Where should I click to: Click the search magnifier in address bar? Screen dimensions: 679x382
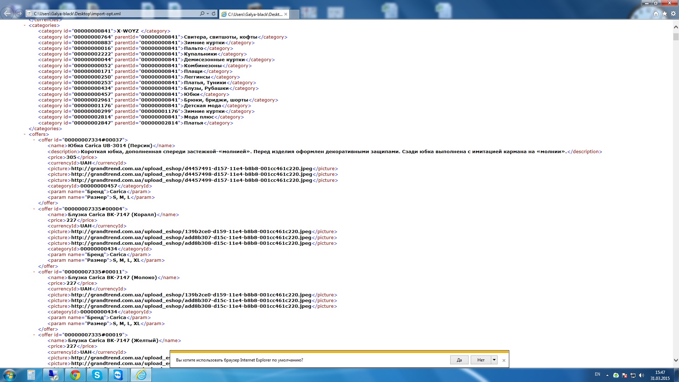click(x=202, y=14)
